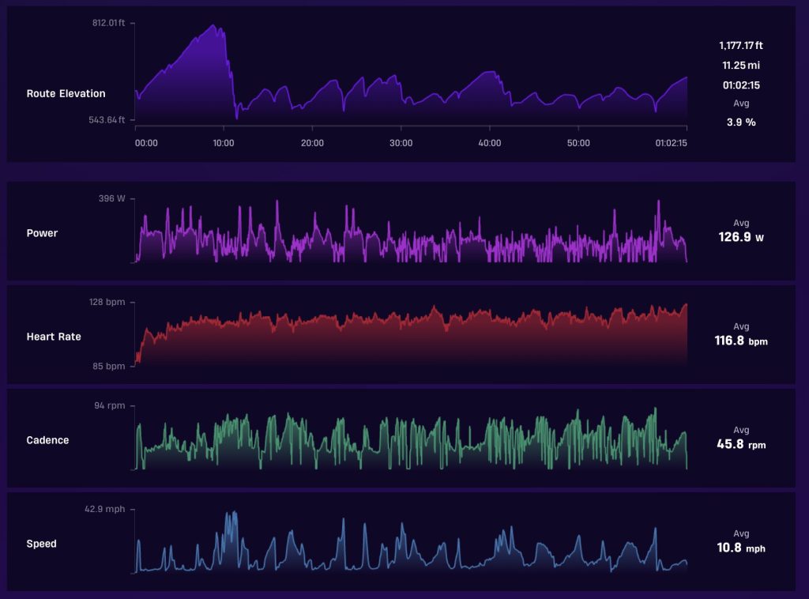Click the 1,177.17 ft total elevation stat
This screenshot has height=599, width=809.
(x=741, y=45)
